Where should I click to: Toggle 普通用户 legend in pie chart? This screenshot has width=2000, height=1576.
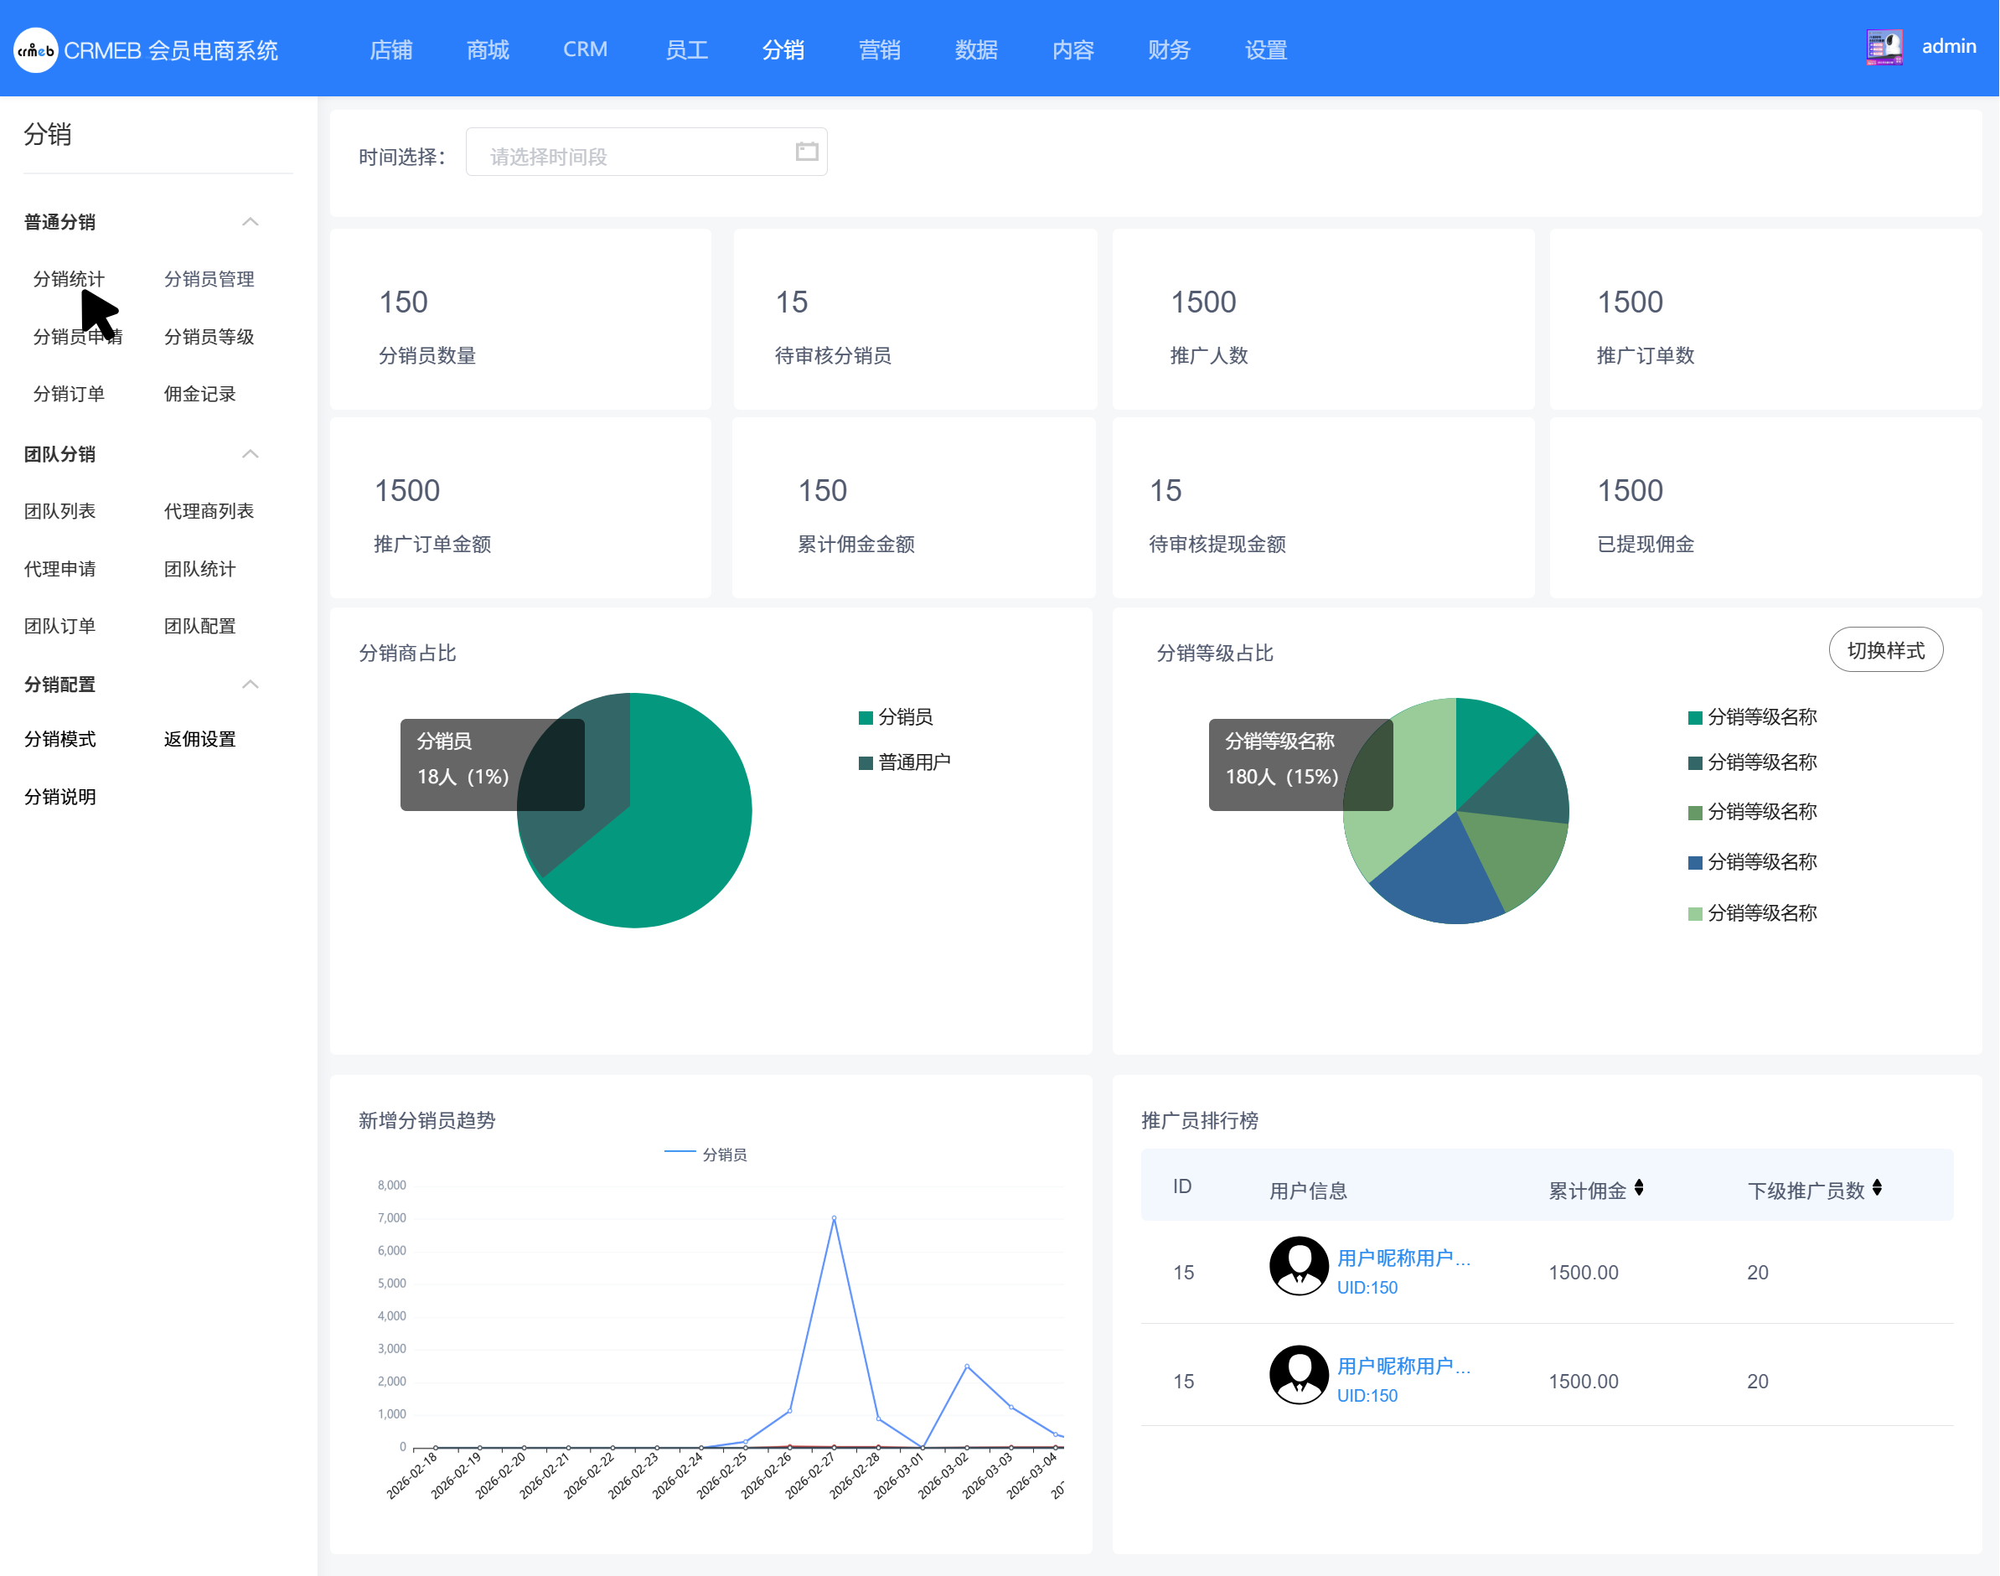tap(903, 762)
